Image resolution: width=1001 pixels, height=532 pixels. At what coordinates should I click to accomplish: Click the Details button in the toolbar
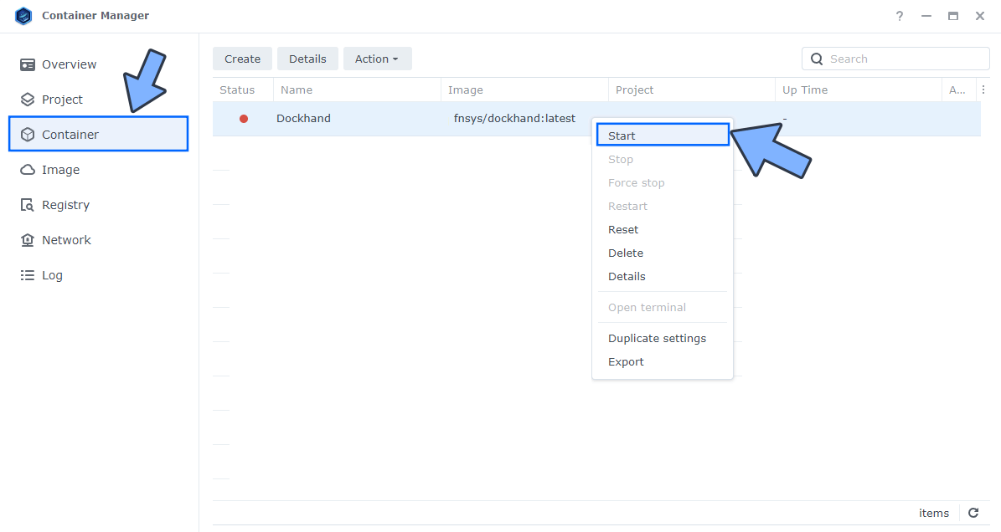pyautogui.click(x=307, y=59)
